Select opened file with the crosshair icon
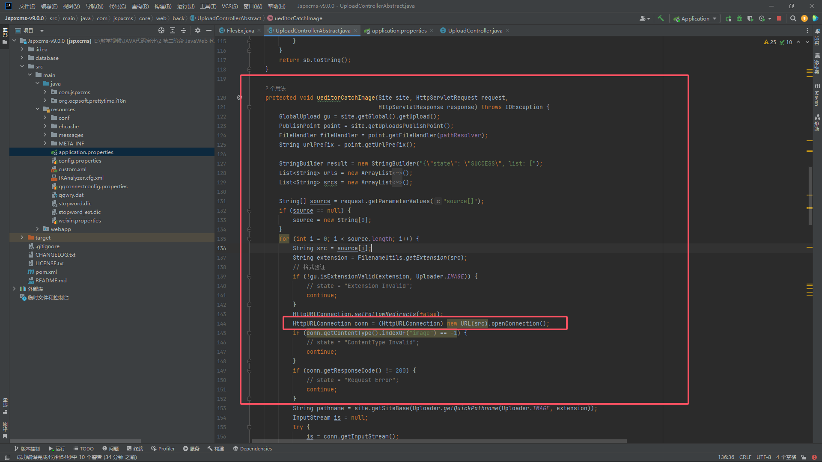This screenshot has width=822, height=462. point(161,30)
